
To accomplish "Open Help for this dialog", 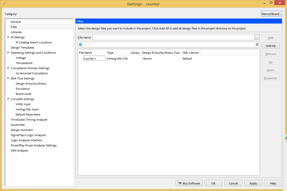I will (273, 183).
